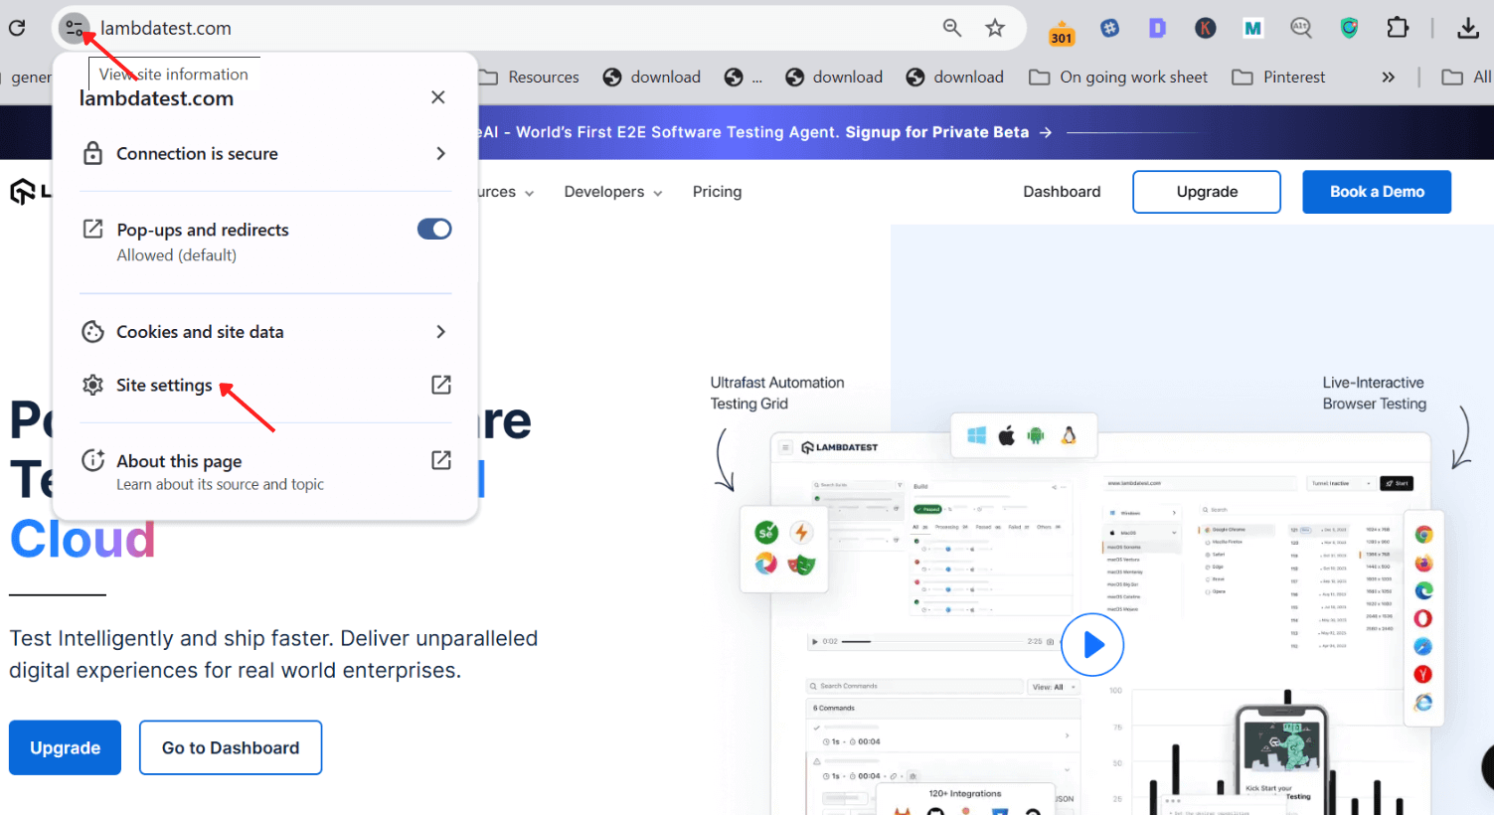The image size is (1494, 815).
Task: Click the zoom magnifier icon in address bar
Action: point(951,28)
